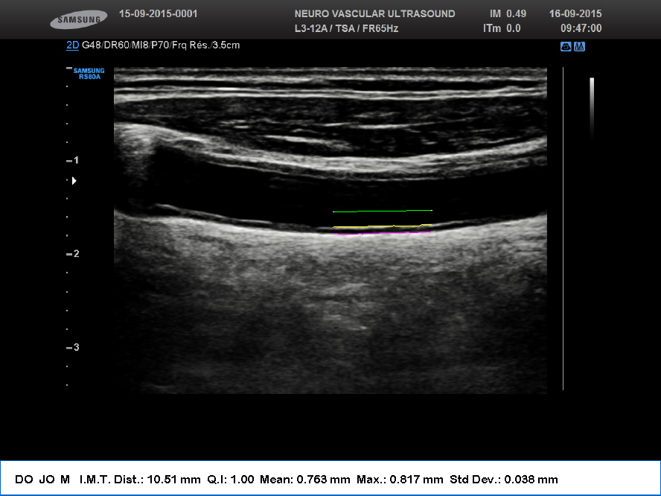Click the Samsung logo in the header
This screenshot has width=661, height=496.
pos(78,21)
